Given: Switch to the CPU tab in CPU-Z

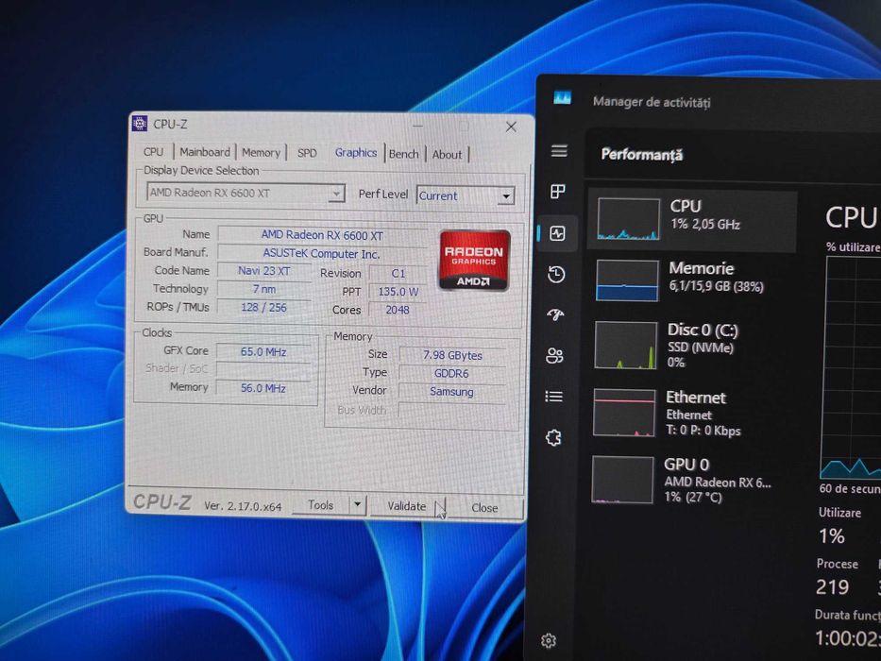Looking at the screenshot, I should pyautogui.click(x=153, y=152).
